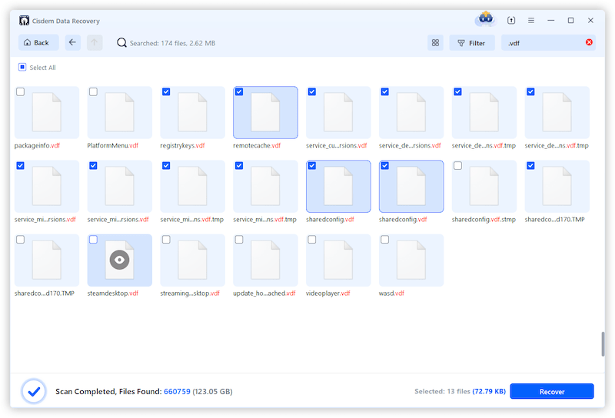Select service_de...rsions.vdf file thumbnail

pos(411,112)
